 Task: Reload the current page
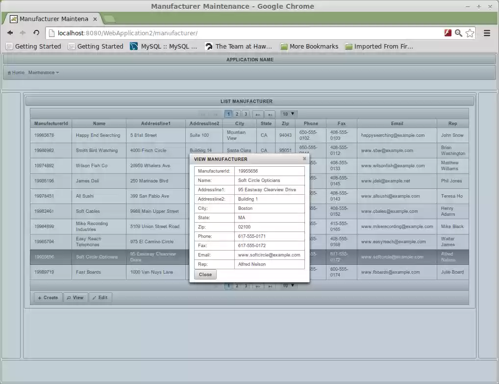pos(36,33)
